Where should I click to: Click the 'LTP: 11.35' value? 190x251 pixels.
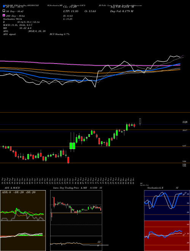click(71, 11)
